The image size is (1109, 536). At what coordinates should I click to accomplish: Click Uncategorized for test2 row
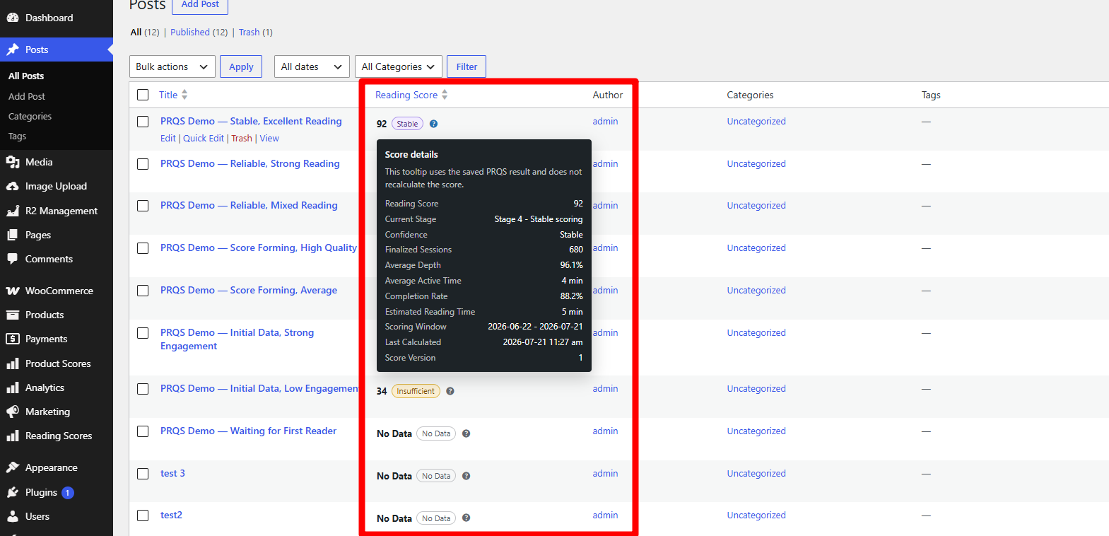(x=756, y=515)
